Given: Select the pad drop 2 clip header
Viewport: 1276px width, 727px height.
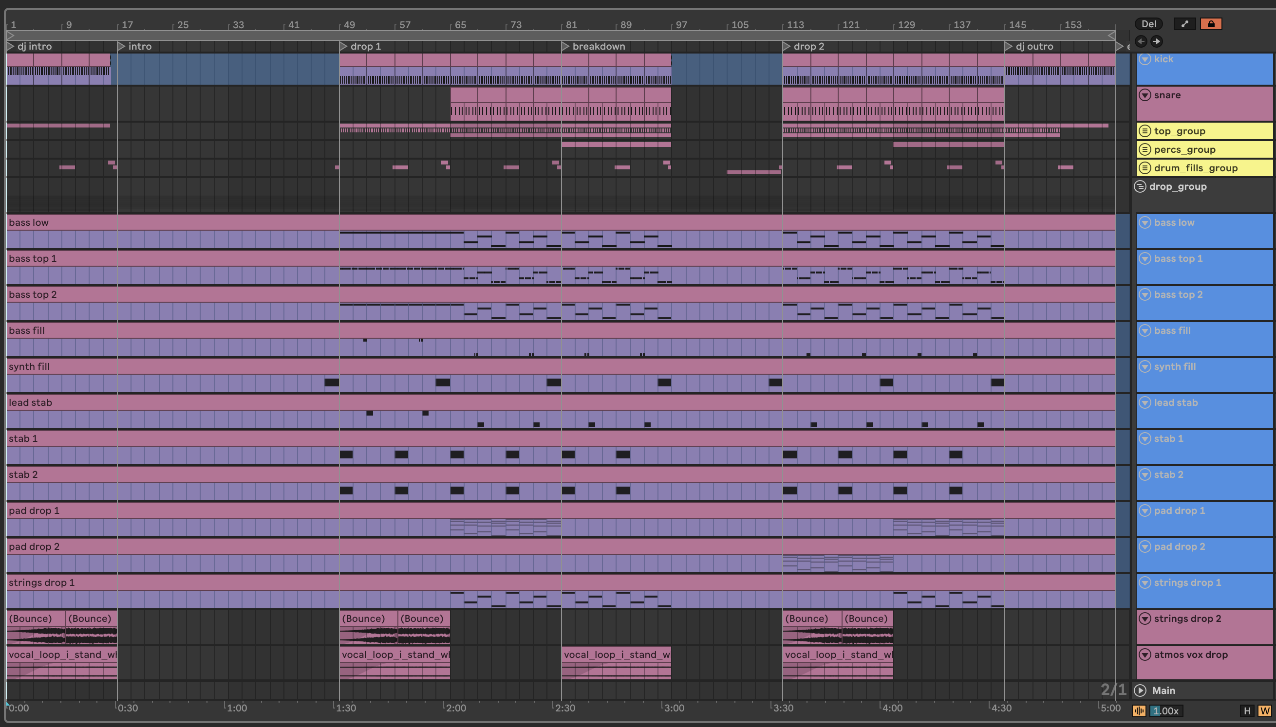Looking at the screenshot, I should coord(561,546).
